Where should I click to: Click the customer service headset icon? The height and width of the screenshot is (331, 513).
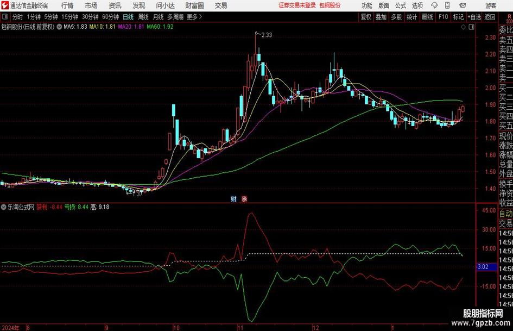434,5
